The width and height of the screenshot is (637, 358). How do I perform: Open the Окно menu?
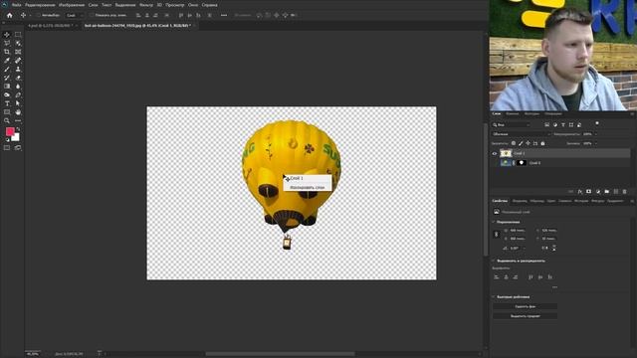(193, 5)
